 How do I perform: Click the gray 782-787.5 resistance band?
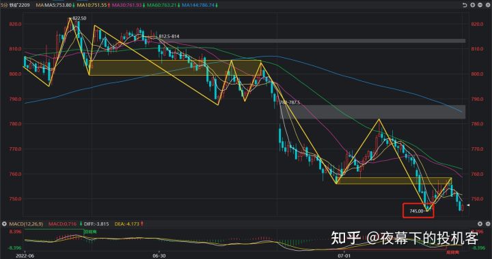tap(372, 112)
